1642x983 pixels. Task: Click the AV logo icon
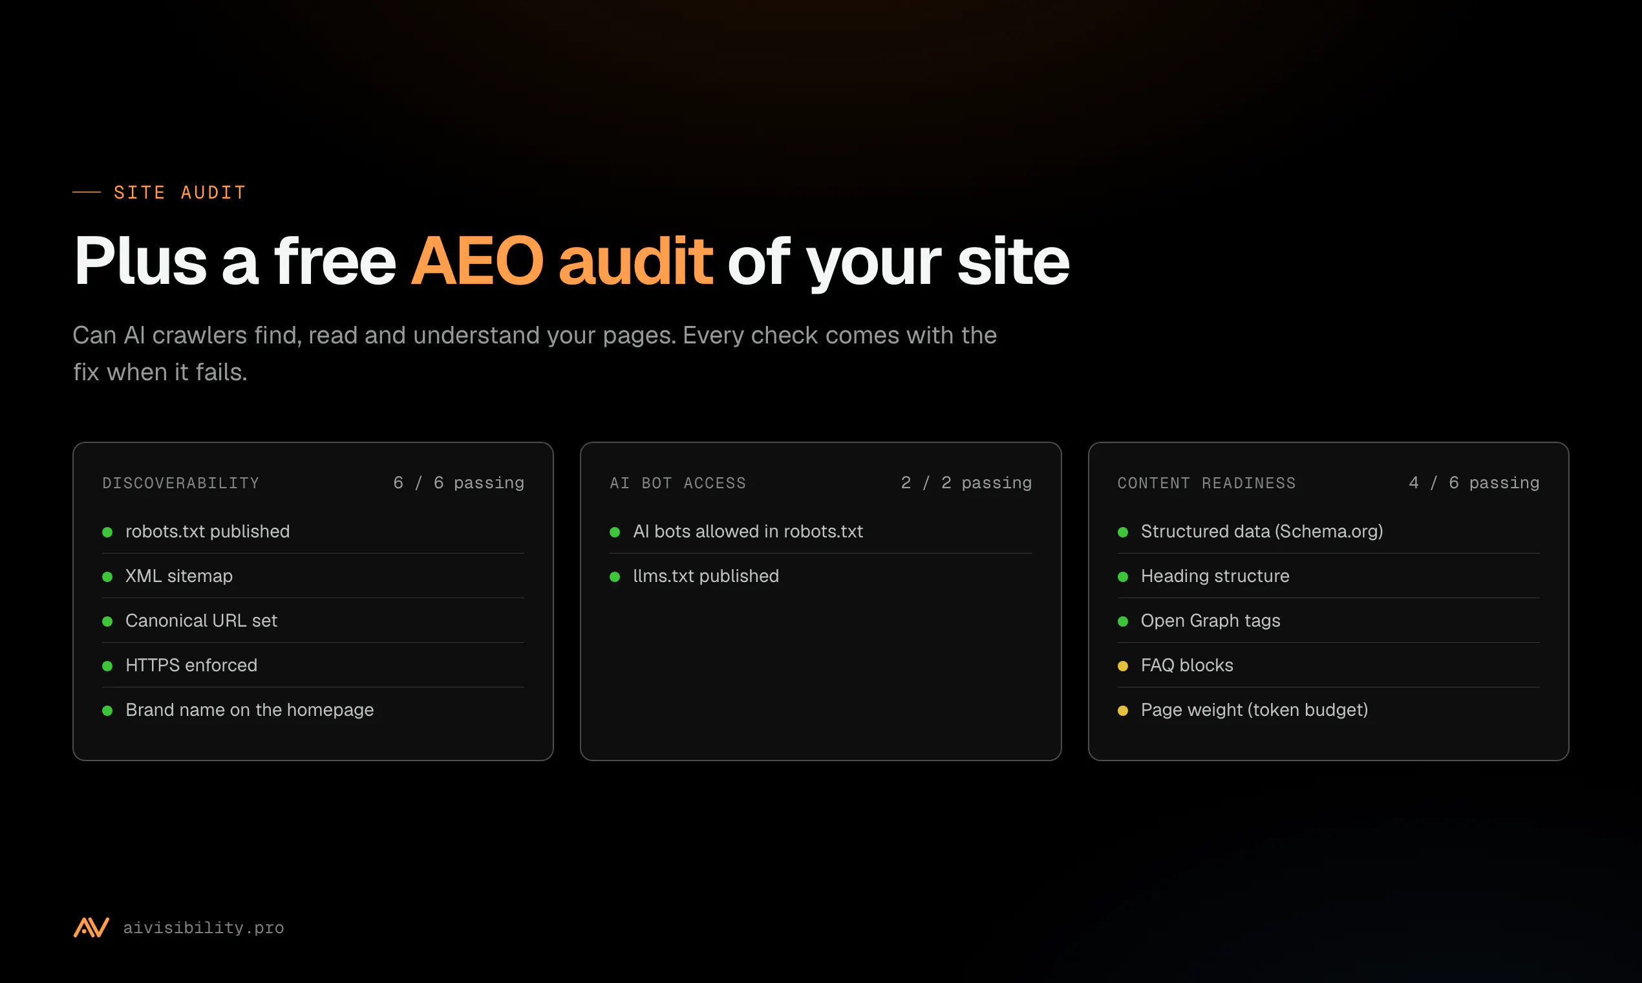coord(91,927)
